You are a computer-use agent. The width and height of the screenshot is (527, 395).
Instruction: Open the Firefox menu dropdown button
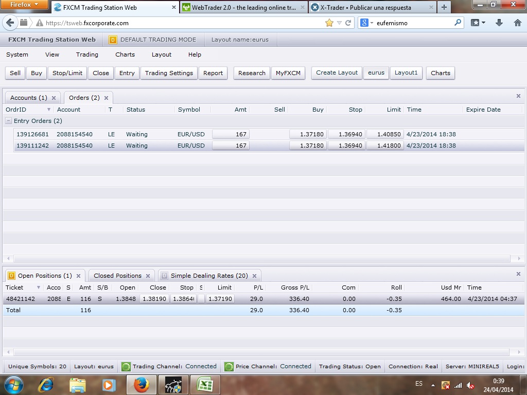click(x=25, y=4)
